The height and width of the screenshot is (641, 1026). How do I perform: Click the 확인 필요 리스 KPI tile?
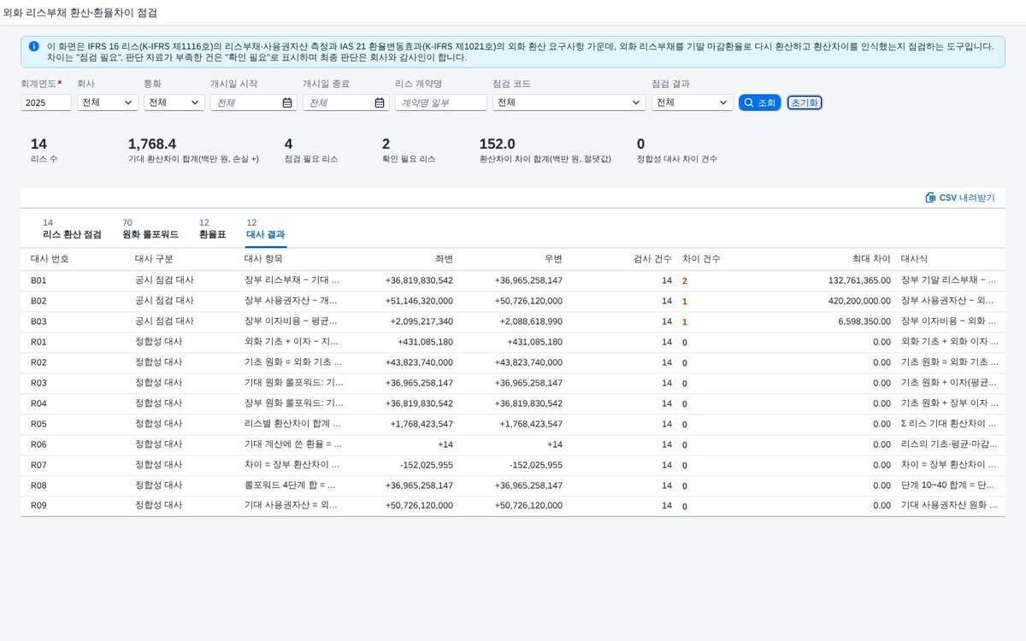click(x=409, y=150)
